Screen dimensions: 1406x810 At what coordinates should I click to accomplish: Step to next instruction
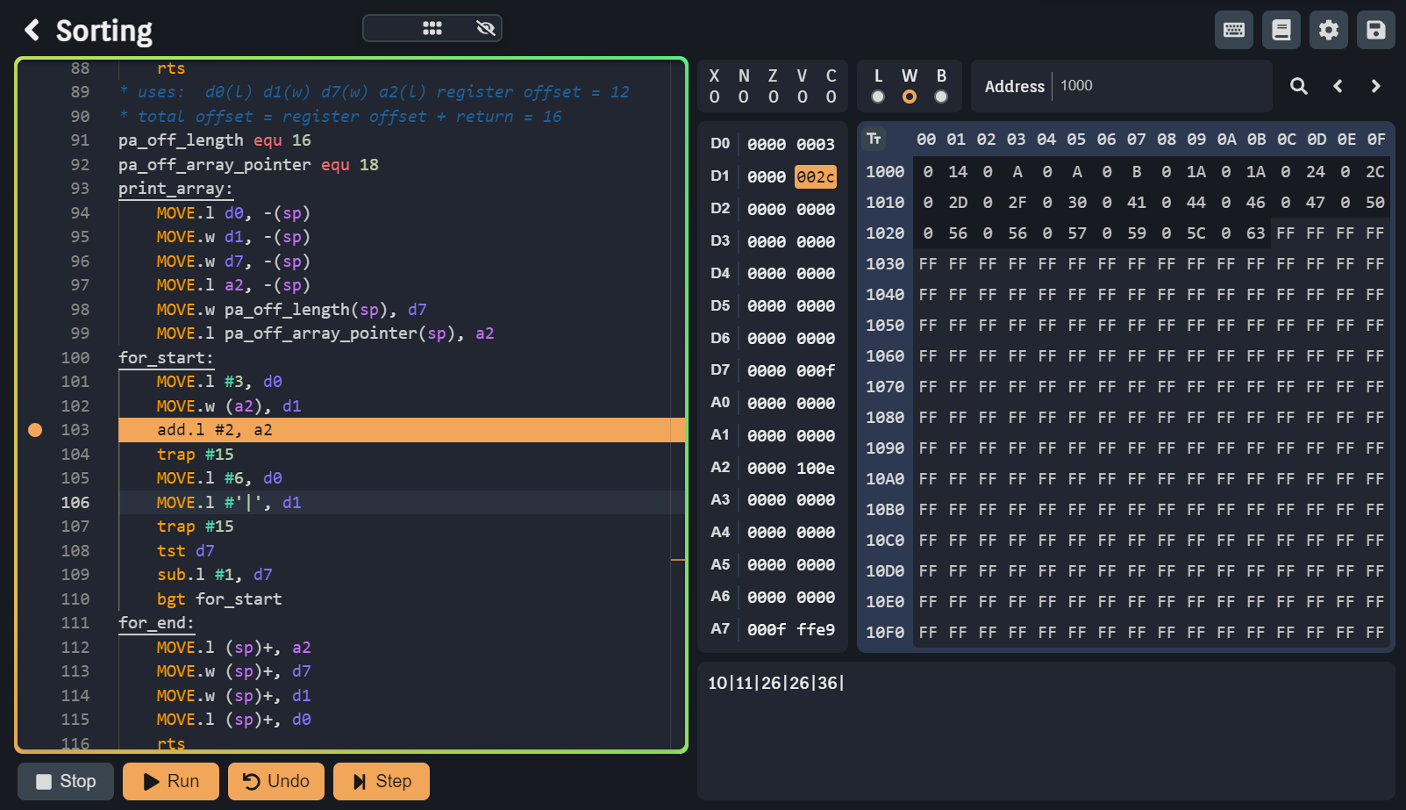point(382,781)
